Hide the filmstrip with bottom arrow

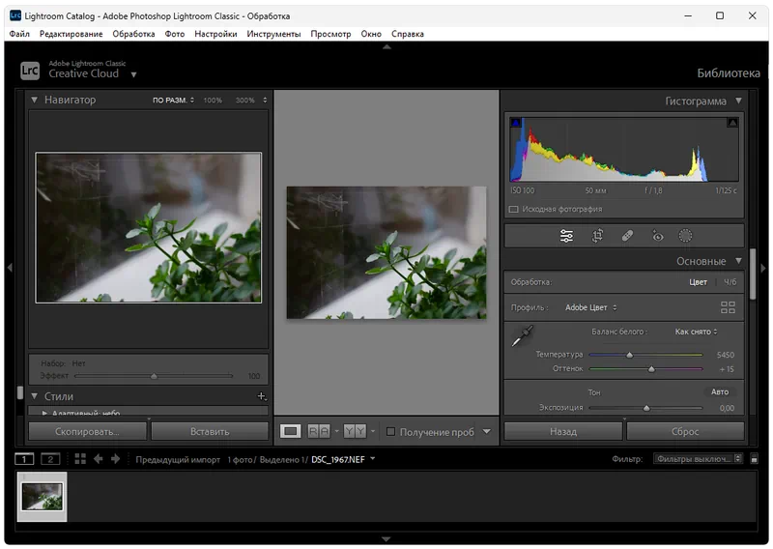[x=386, y=539]
